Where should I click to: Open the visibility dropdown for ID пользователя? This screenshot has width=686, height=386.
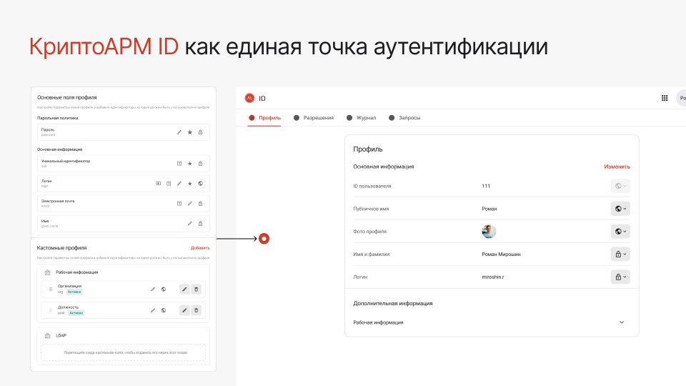(x=620, y=186)
